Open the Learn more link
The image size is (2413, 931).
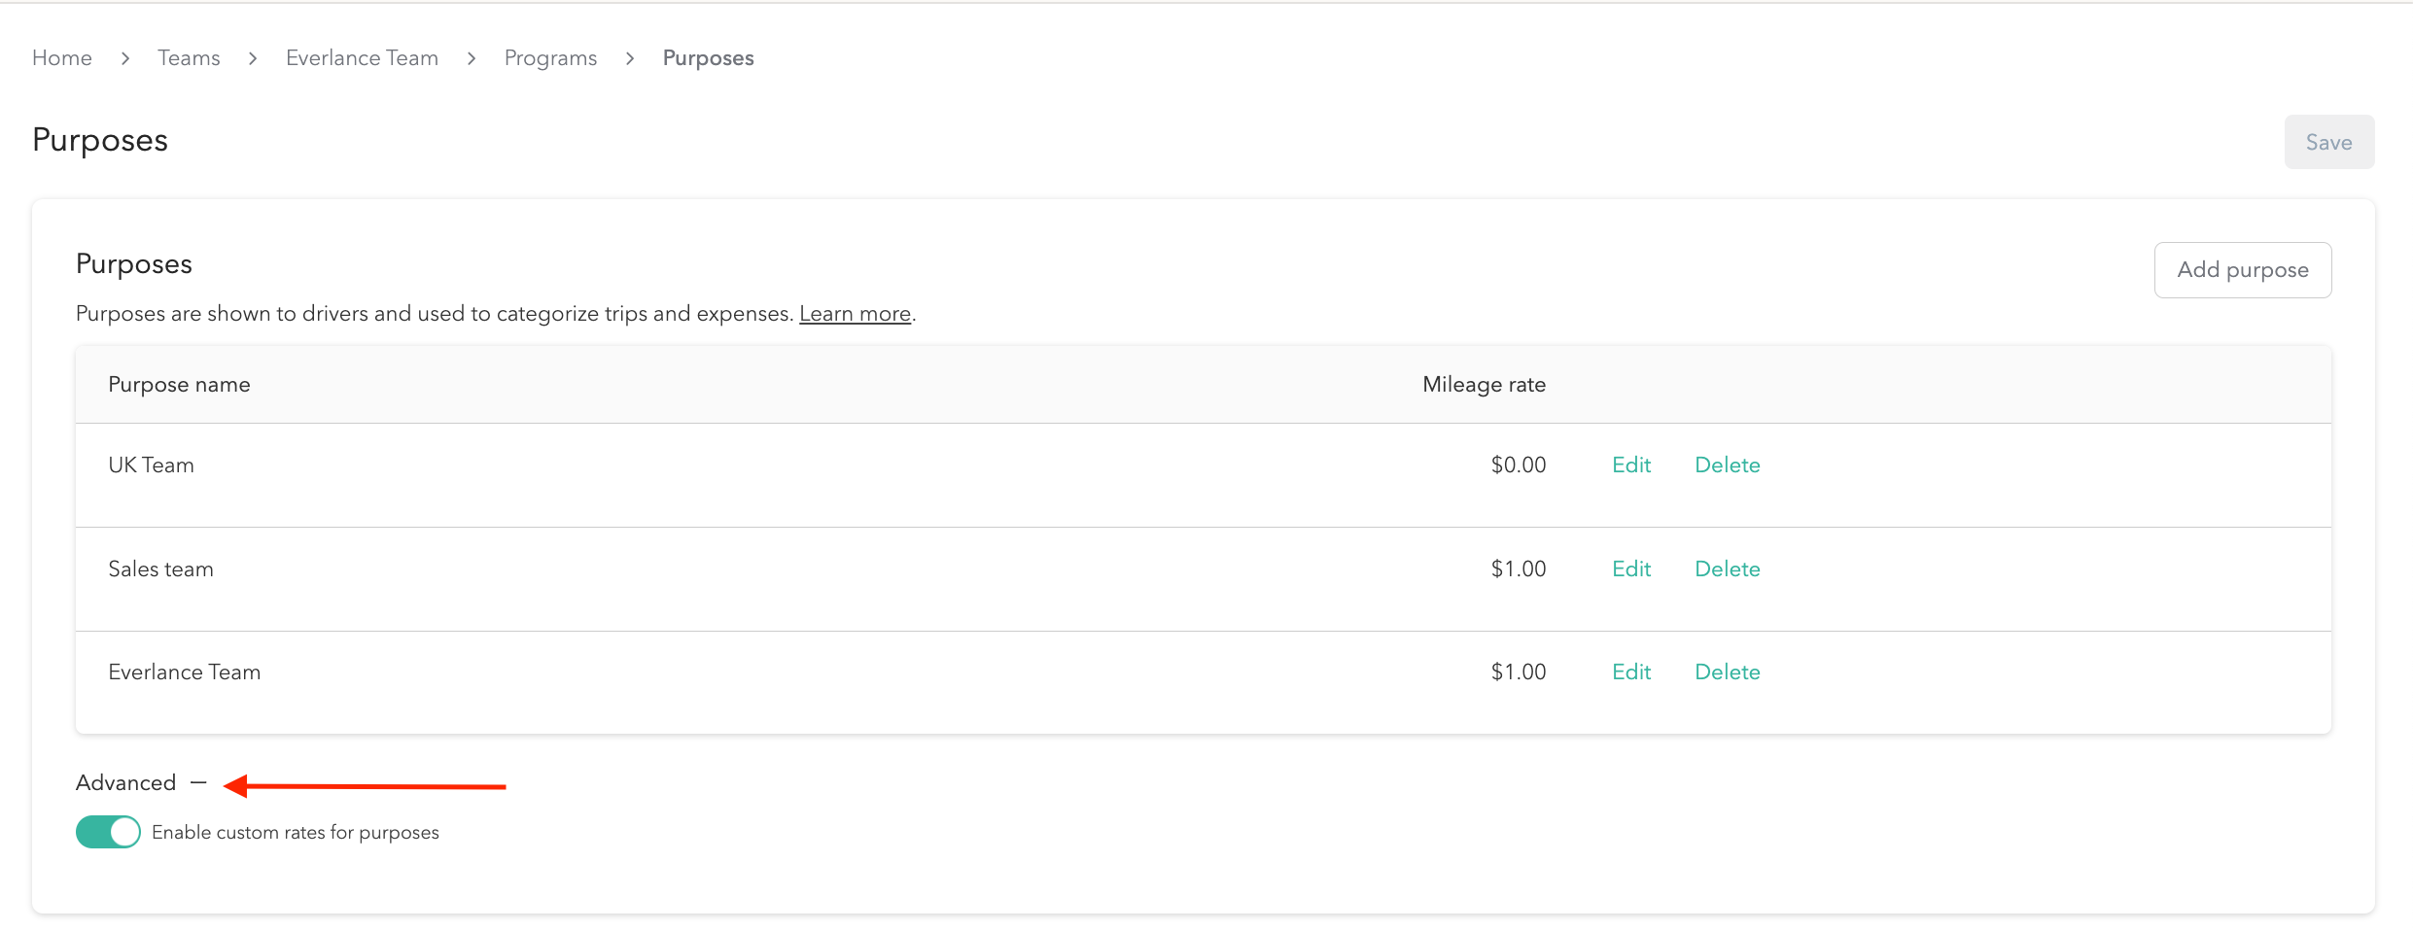[855, 314]
